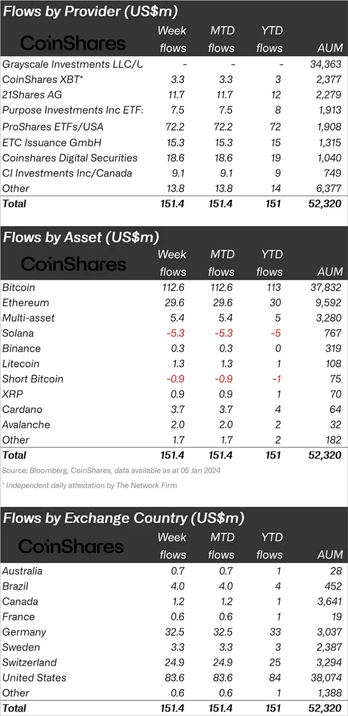Screen dimensions: 348x716
Task: Select the Avalanche asset row label
Action: coord(25,425)
